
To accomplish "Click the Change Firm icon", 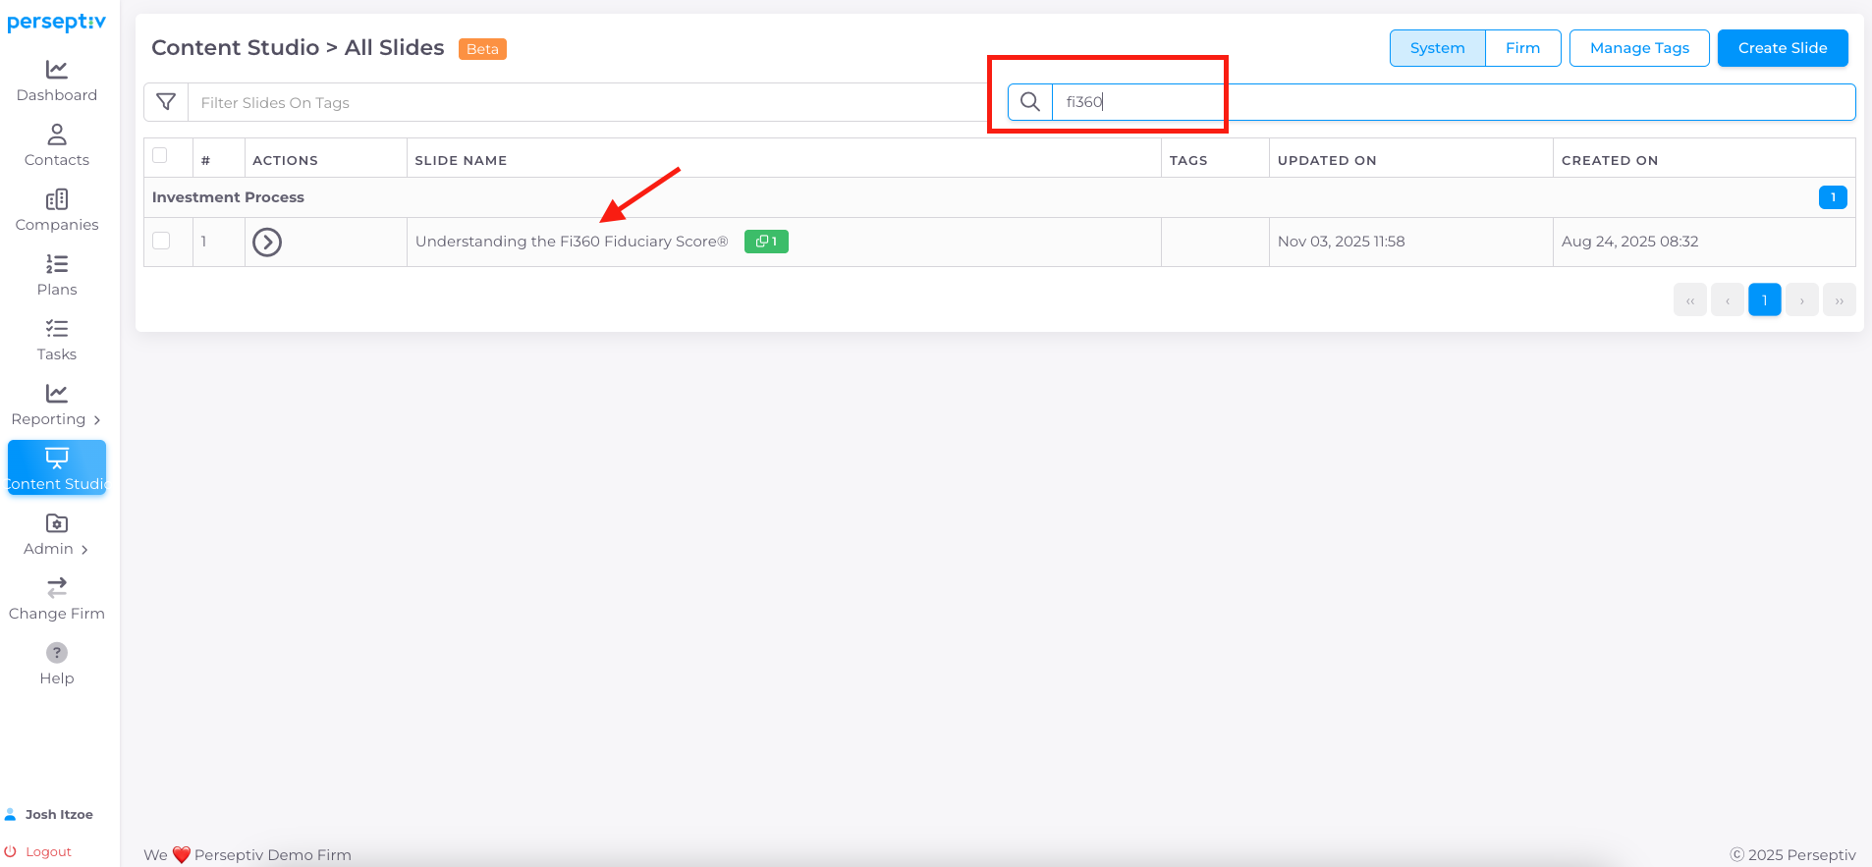I will (x=57, y=587).
